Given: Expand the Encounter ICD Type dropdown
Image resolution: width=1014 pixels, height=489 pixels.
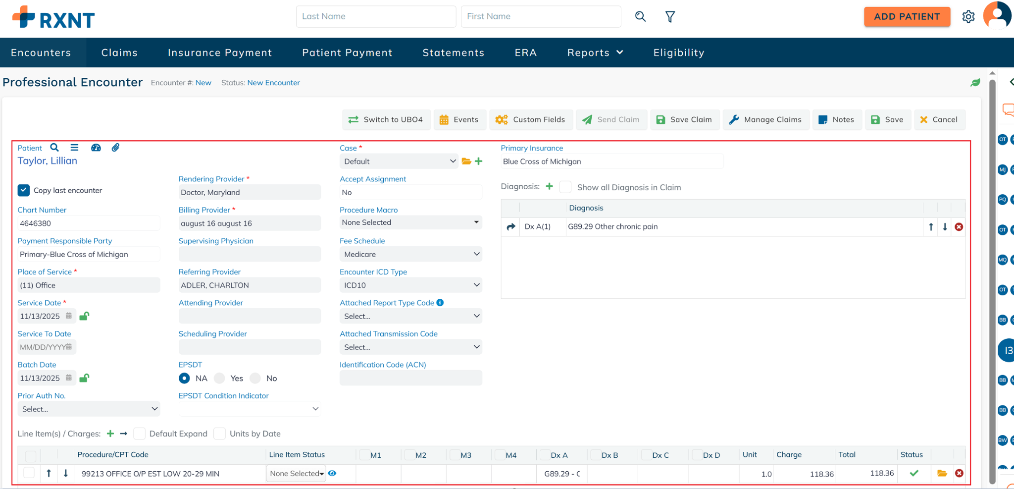Looking at the screenshot, I should [410, 285].
